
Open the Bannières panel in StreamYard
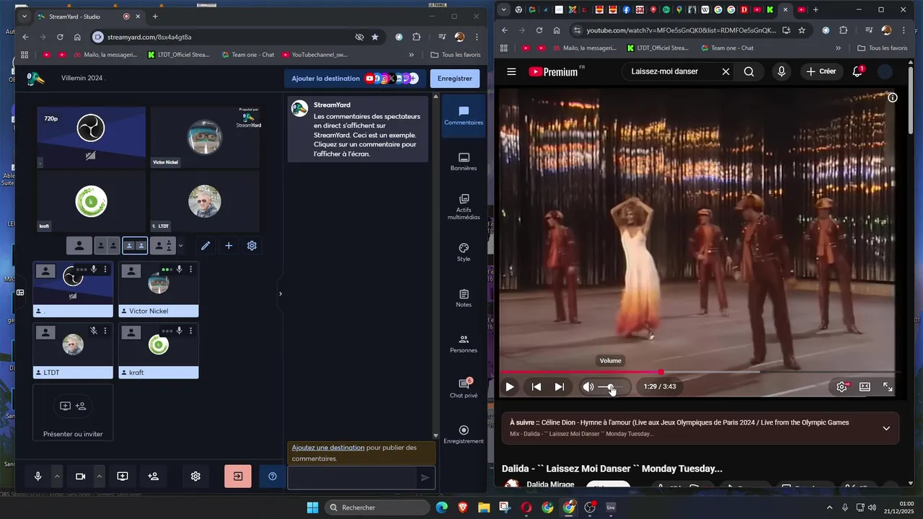(x=464, y=162)
